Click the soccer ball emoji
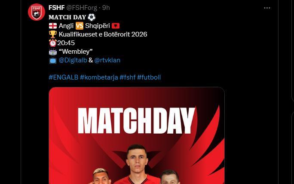This screenshot has width=294, height=184. point(92,17)
